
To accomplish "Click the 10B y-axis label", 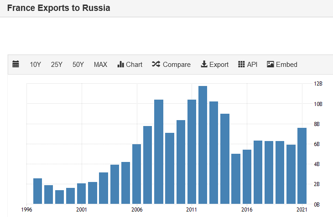I will 318,104.
